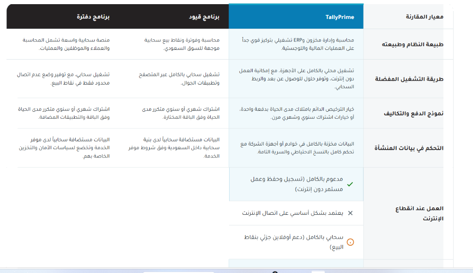Click the Qoyod cell about موجهة للسوق السعودي
Viewport: 473px width, 273px height.
(x=174, y=44)
